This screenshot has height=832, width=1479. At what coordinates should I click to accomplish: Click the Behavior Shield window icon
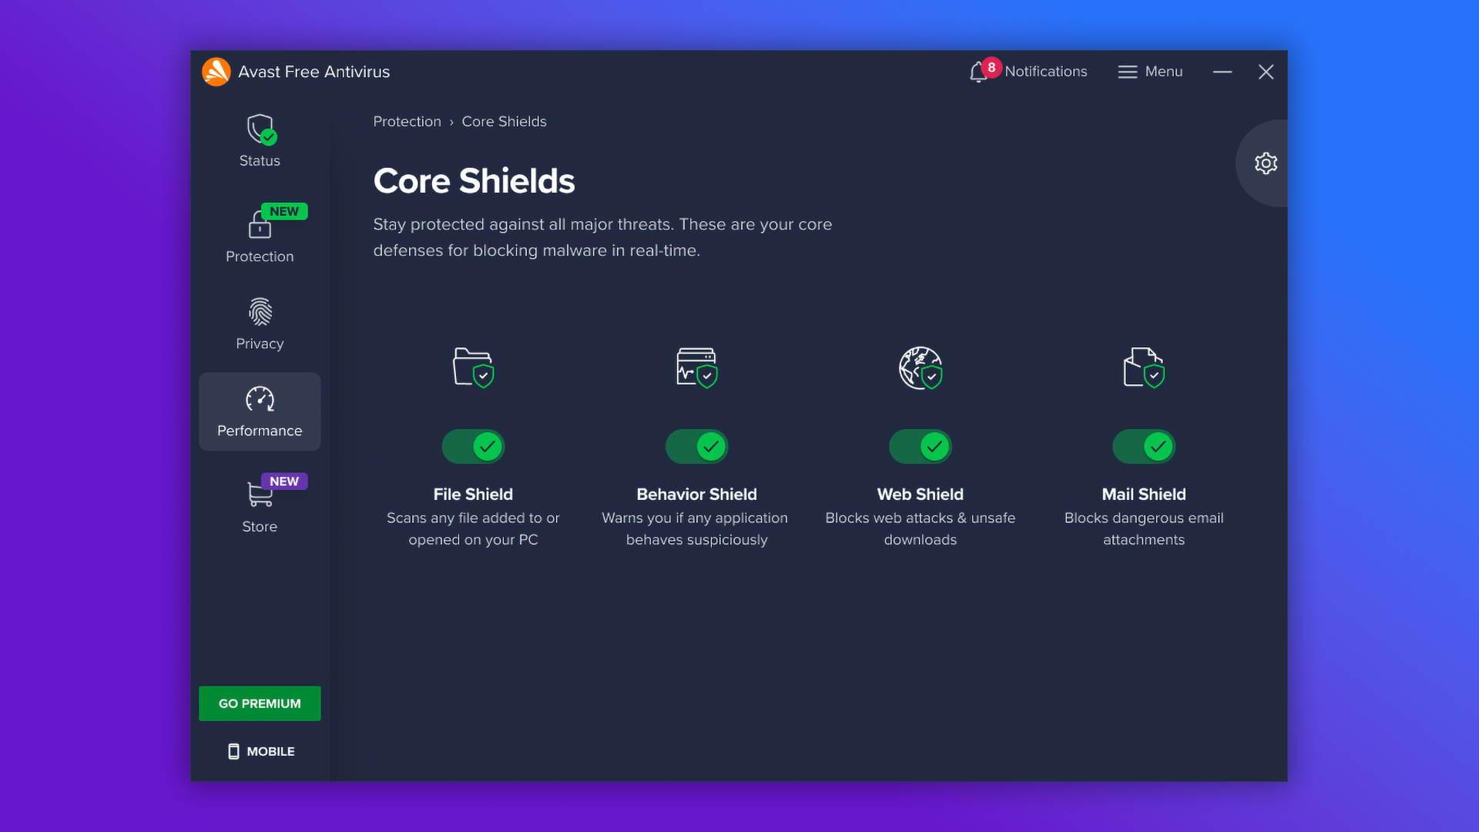click(x=696, y=367)
